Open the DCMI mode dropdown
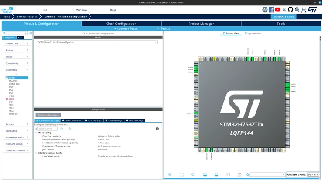 click(100, 42)
